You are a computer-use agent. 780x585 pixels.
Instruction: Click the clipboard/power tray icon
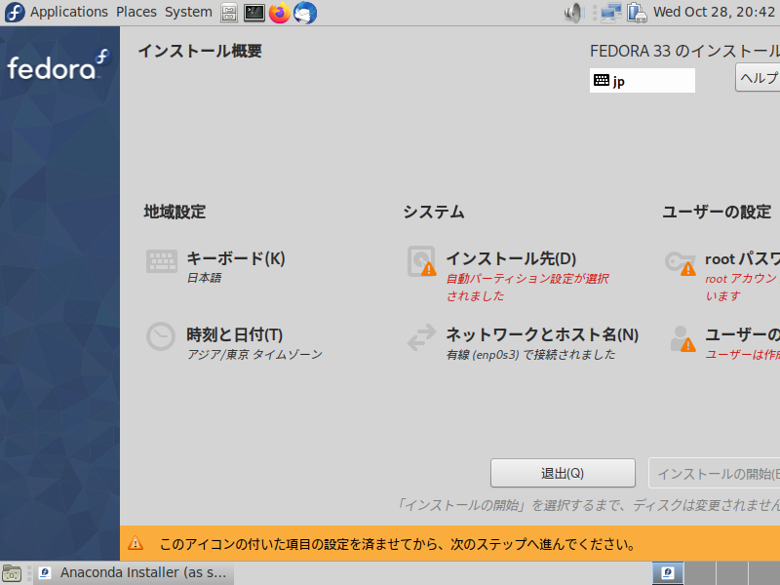637,13
